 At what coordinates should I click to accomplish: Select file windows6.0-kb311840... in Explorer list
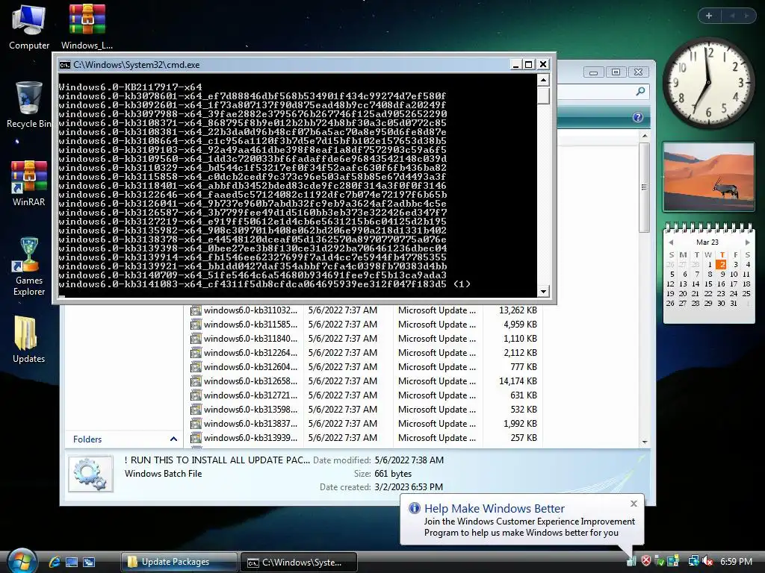tap(250, 339)
